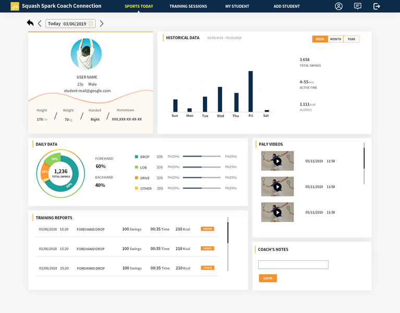Viewport: 400px width, 313px height.
Task: Click the USER NAME text
Action: (87, 77)
